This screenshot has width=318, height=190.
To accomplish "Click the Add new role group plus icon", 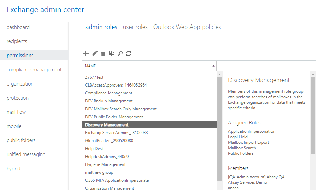I will 86,53.
